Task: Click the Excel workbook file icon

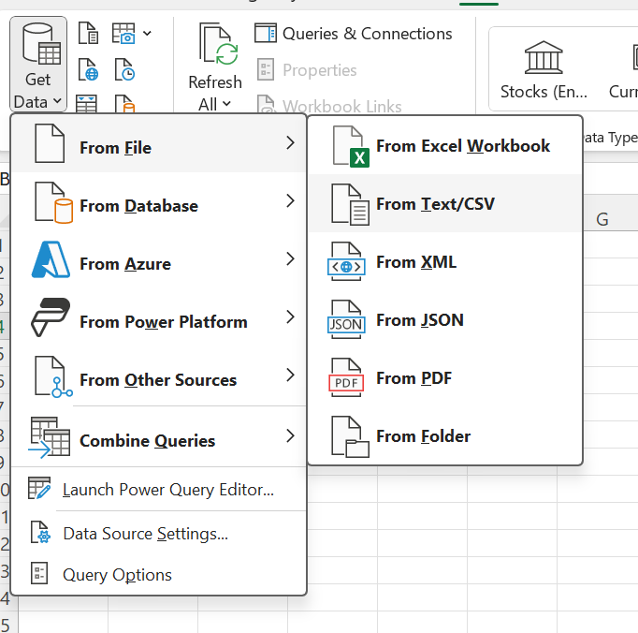Action: coord(351,146)
